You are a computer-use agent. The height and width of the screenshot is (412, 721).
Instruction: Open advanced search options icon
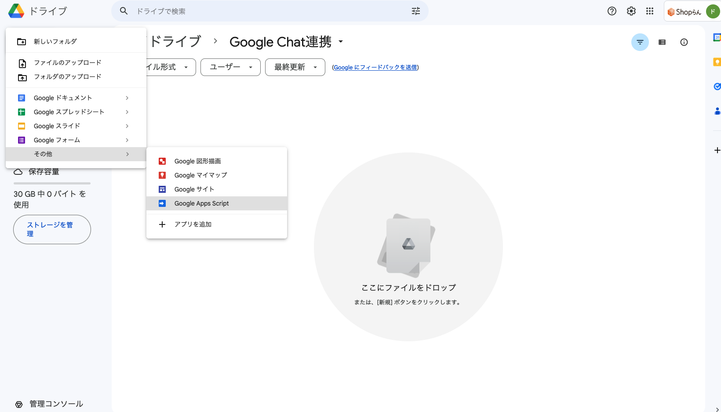click(416, 11)
